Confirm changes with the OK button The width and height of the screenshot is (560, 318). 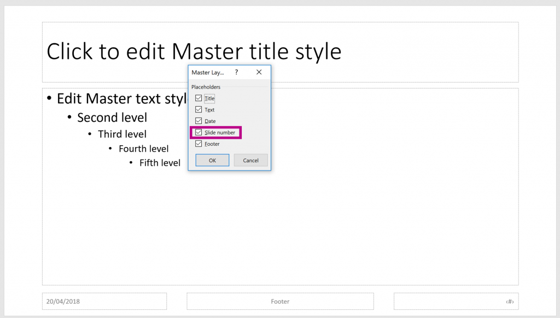click(x=212, y=160)
